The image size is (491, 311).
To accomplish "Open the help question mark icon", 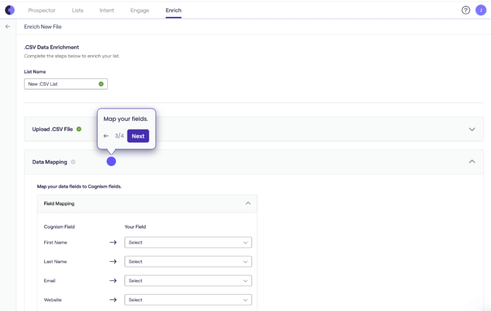I will pos(466,10).
